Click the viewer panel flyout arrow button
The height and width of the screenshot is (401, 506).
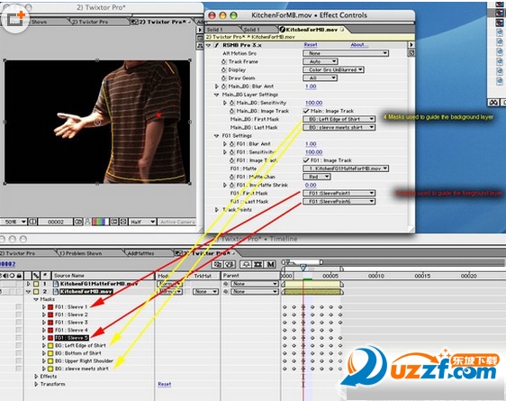[200, 30]
